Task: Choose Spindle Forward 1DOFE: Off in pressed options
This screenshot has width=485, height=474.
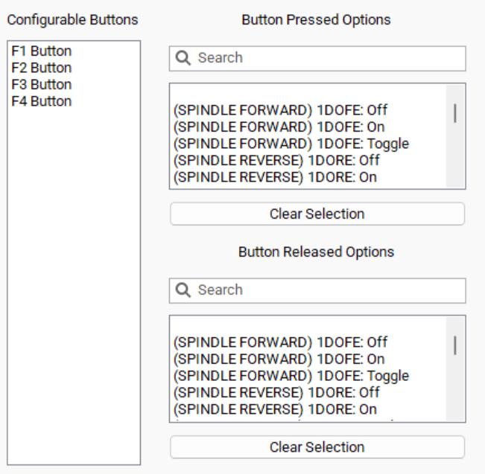Action: pos(280,110)
